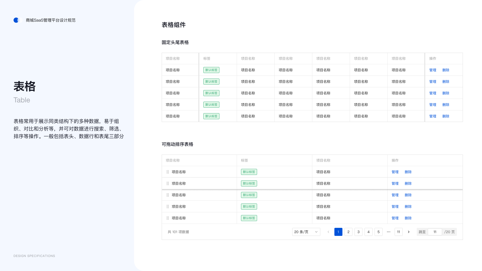482x271 pixels.
Task: Click the drag handle on the first draggable row
Action: 167,172
